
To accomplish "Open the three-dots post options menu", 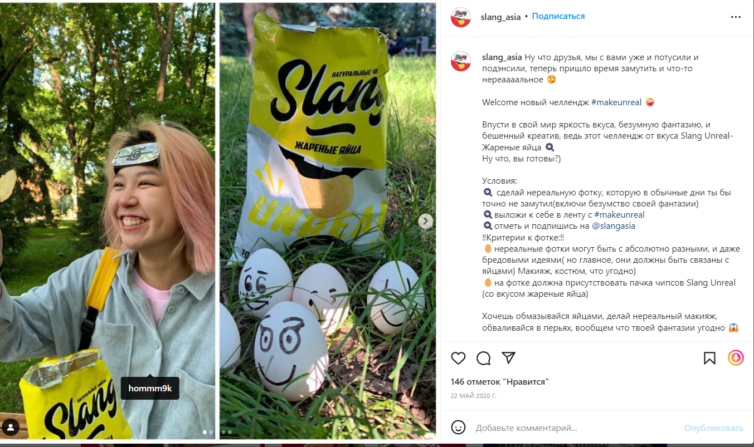I will coord(736,17).
